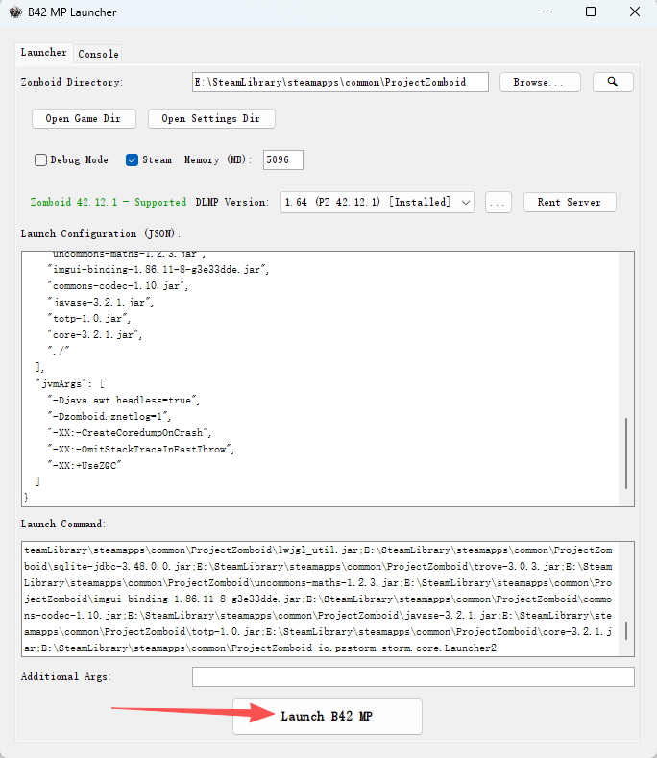Click the Memory (MB) input field
This screenshot has height=758, width=657.
pos(283,160)
